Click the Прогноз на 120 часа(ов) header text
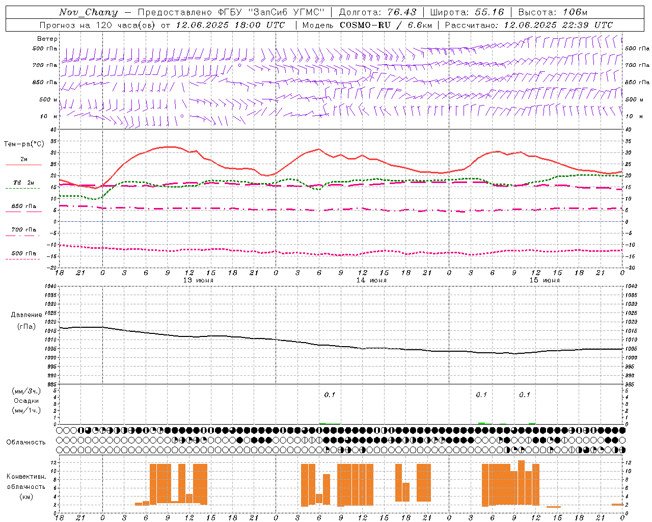 pos(98,25)
